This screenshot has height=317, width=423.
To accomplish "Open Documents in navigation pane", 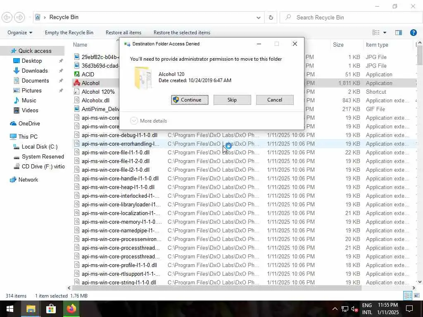I will 35,80.
